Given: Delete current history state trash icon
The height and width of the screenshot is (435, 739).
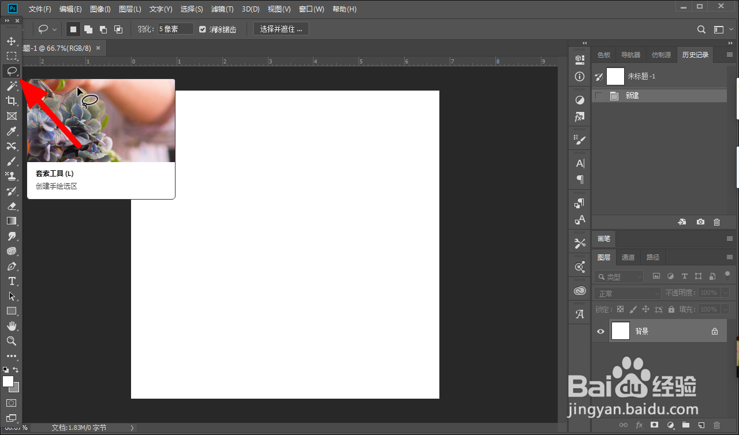Looking at the screenshot, I should [x=716, y=222].
